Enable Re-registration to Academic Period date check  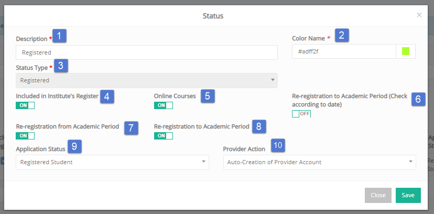(301, 114)
